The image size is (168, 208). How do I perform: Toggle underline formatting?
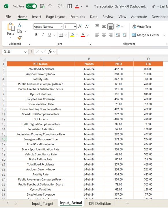point(49,35)
